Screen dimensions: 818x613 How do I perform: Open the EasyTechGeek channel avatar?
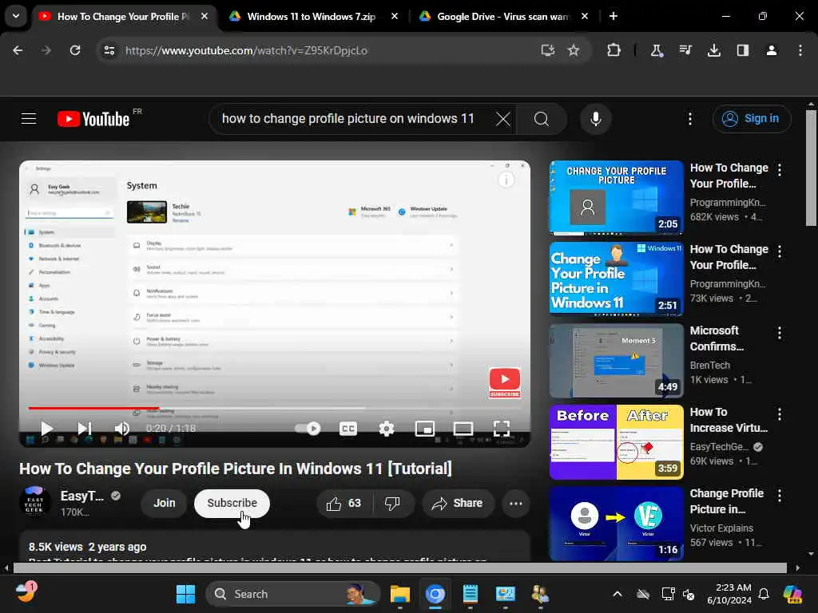[x=35, y=501]
